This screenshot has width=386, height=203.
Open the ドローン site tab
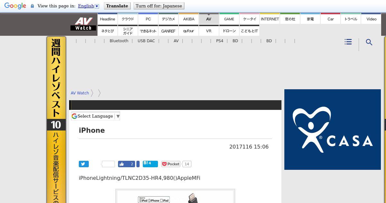click(x=229, y=31)
